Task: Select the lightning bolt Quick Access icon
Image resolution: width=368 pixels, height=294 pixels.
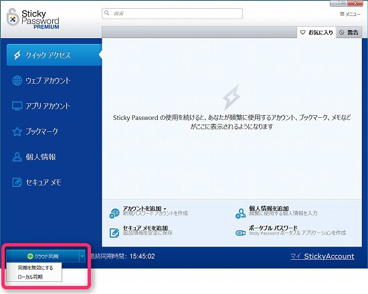Action: (17, 55)
